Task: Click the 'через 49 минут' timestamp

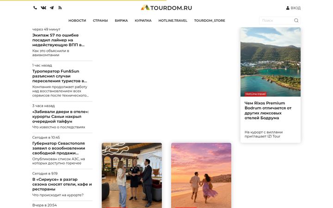Action: pyautogui.click(x=46, y=29)
